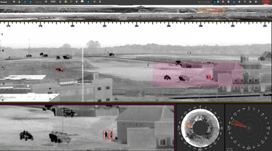Open the funnel filter icon near Detection
The height and width of the screenshot is (151, 272).
pyautogui.click(x=239, y=2)
